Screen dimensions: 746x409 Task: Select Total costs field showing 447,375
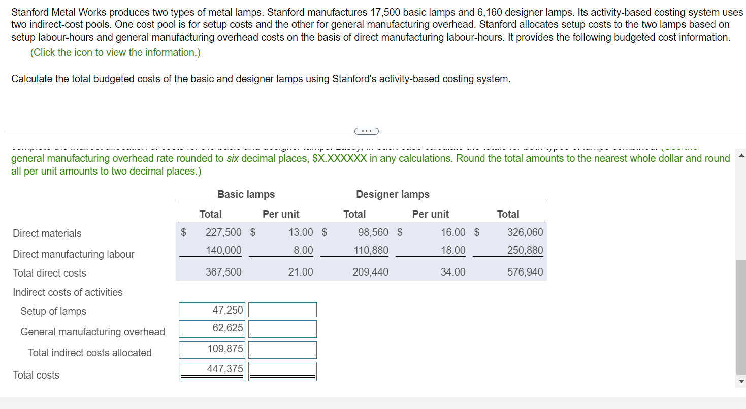(x=212, y=371)
